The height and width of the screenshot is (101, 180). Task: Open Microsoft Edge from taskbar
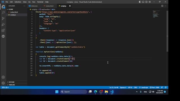coord(96,92)
